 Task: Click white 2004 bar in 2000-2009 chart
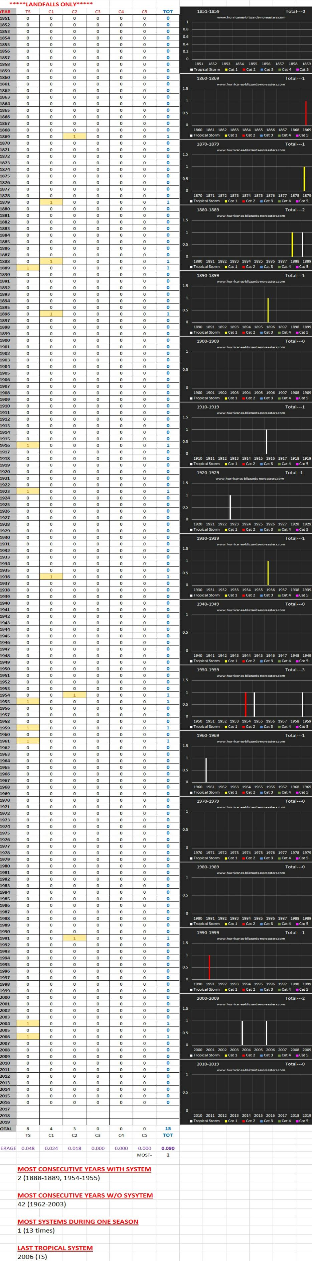coord(243,1033)
